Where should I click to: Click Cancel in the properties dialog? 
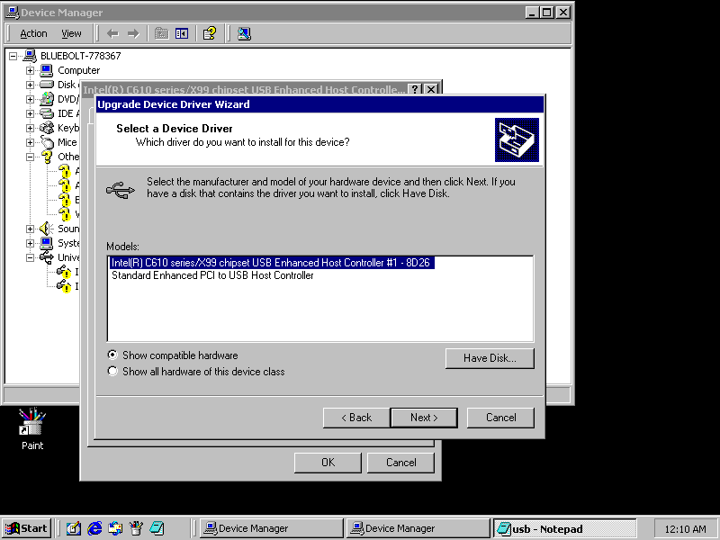tap(400, 463)
